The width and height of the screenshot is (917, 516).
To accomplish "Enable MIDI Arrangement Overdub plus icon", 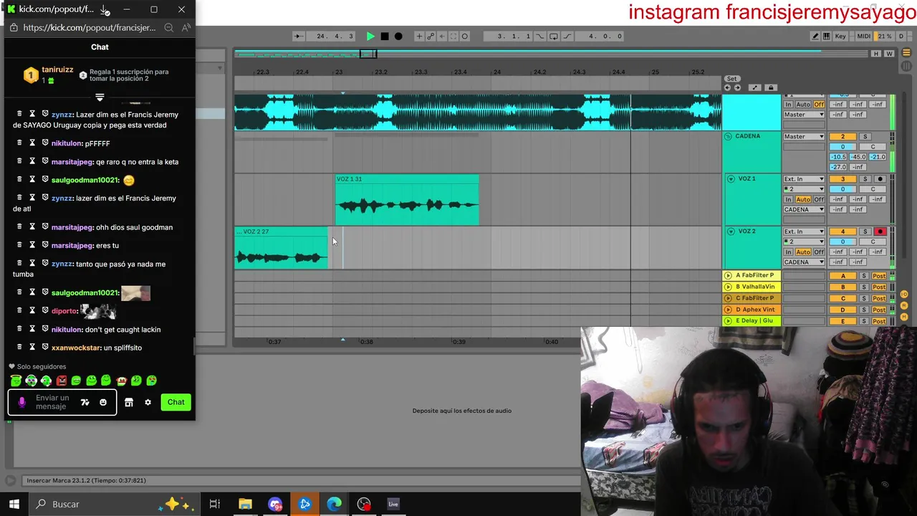I will click(419, 36).
